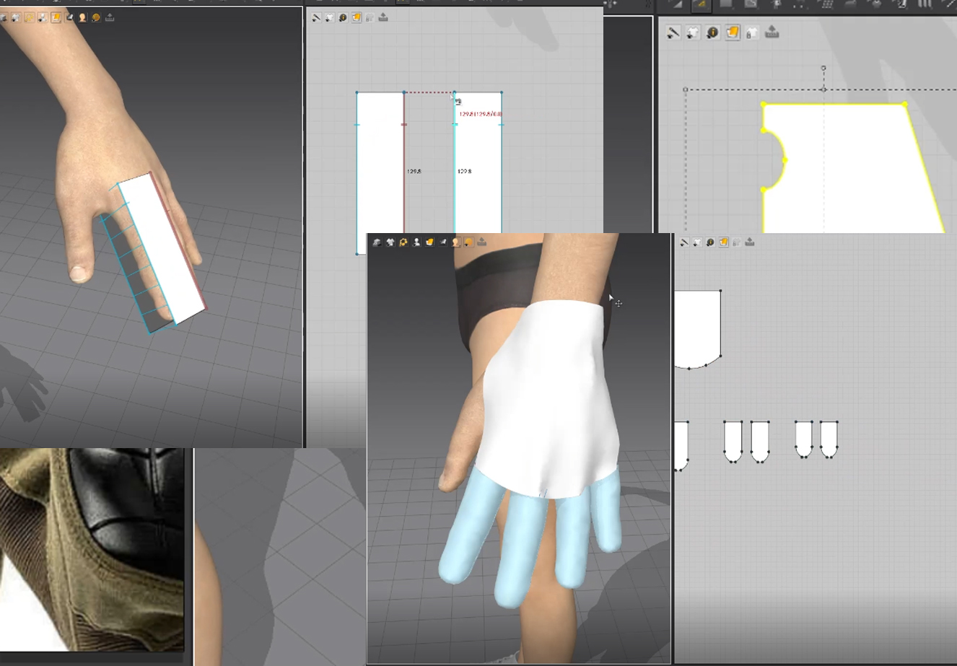Click the locked shirt icon in the yellow-outlined pattern window toolbar
The image size is (957, 666).
tap(752, 32)
